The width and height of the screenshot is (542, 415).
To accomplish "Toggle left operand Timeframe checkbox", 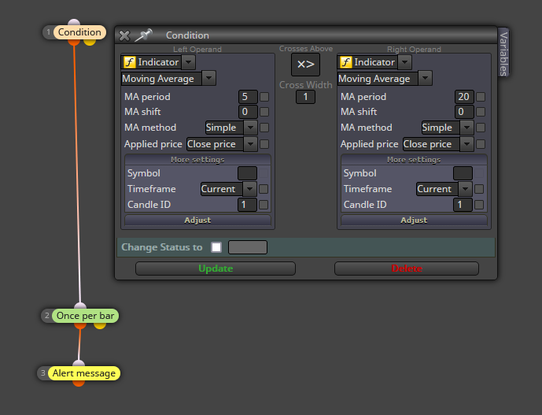I will pyautogui.click(x=264, y=189).
